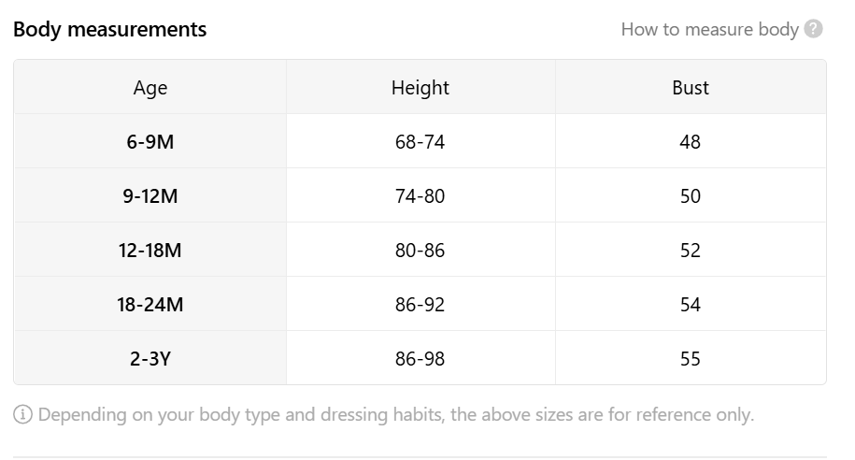The width and height of the screenshot is (855, 460).
Task: Click the 80-86 height cell
Action: 420,250
